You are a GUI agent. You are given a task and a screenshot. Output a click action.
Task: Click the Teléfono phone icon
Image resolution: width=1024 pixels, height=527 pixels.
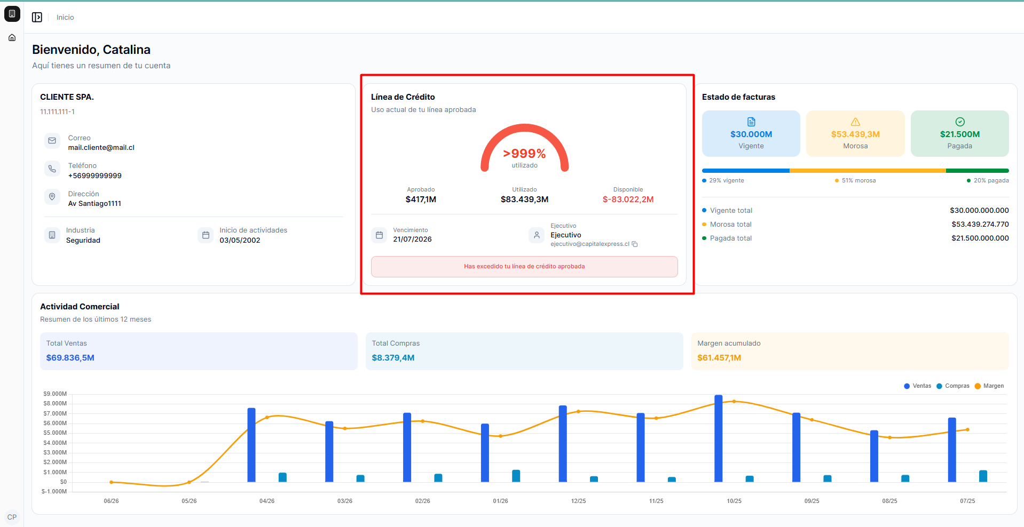52,169
